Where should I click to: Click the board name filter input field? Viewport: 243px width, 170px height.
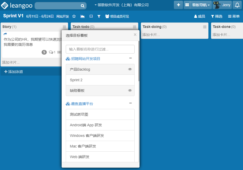(100, 49)
